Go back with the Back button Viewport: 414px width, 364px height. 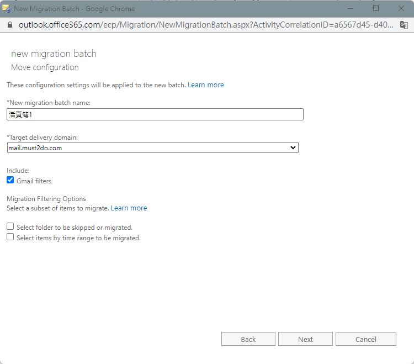(248, 339)
